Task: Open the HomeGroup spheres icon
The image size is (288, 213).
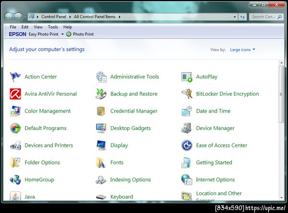Action: (x=15, y=179)
